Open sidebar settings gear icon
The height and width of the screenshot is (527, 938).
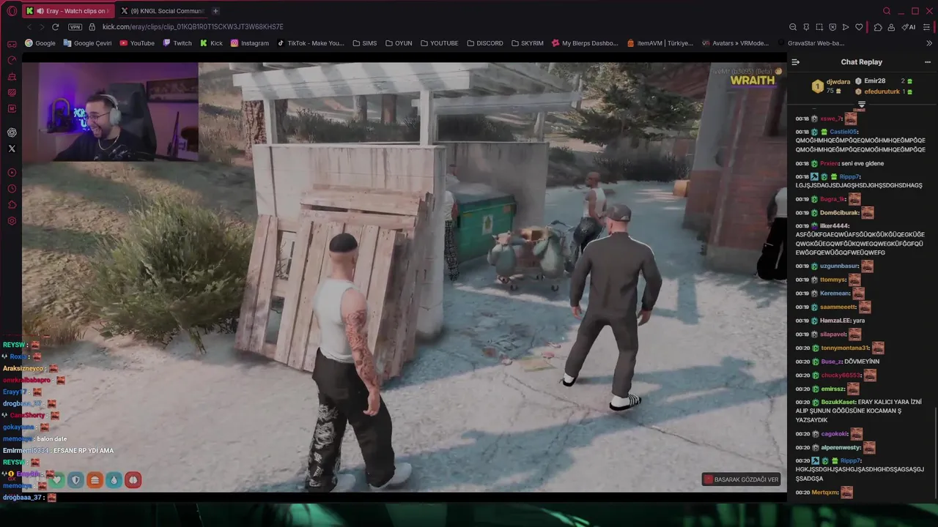click(12, 221)
